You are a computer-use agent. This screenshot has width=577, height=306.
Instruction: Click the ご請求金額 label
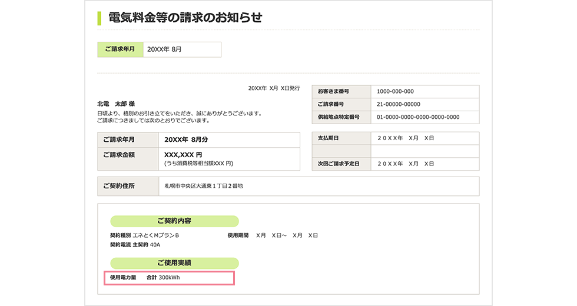(x=119, y=155)
